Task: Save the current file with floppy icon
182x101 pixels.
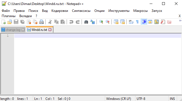Action: click(16, 22)
